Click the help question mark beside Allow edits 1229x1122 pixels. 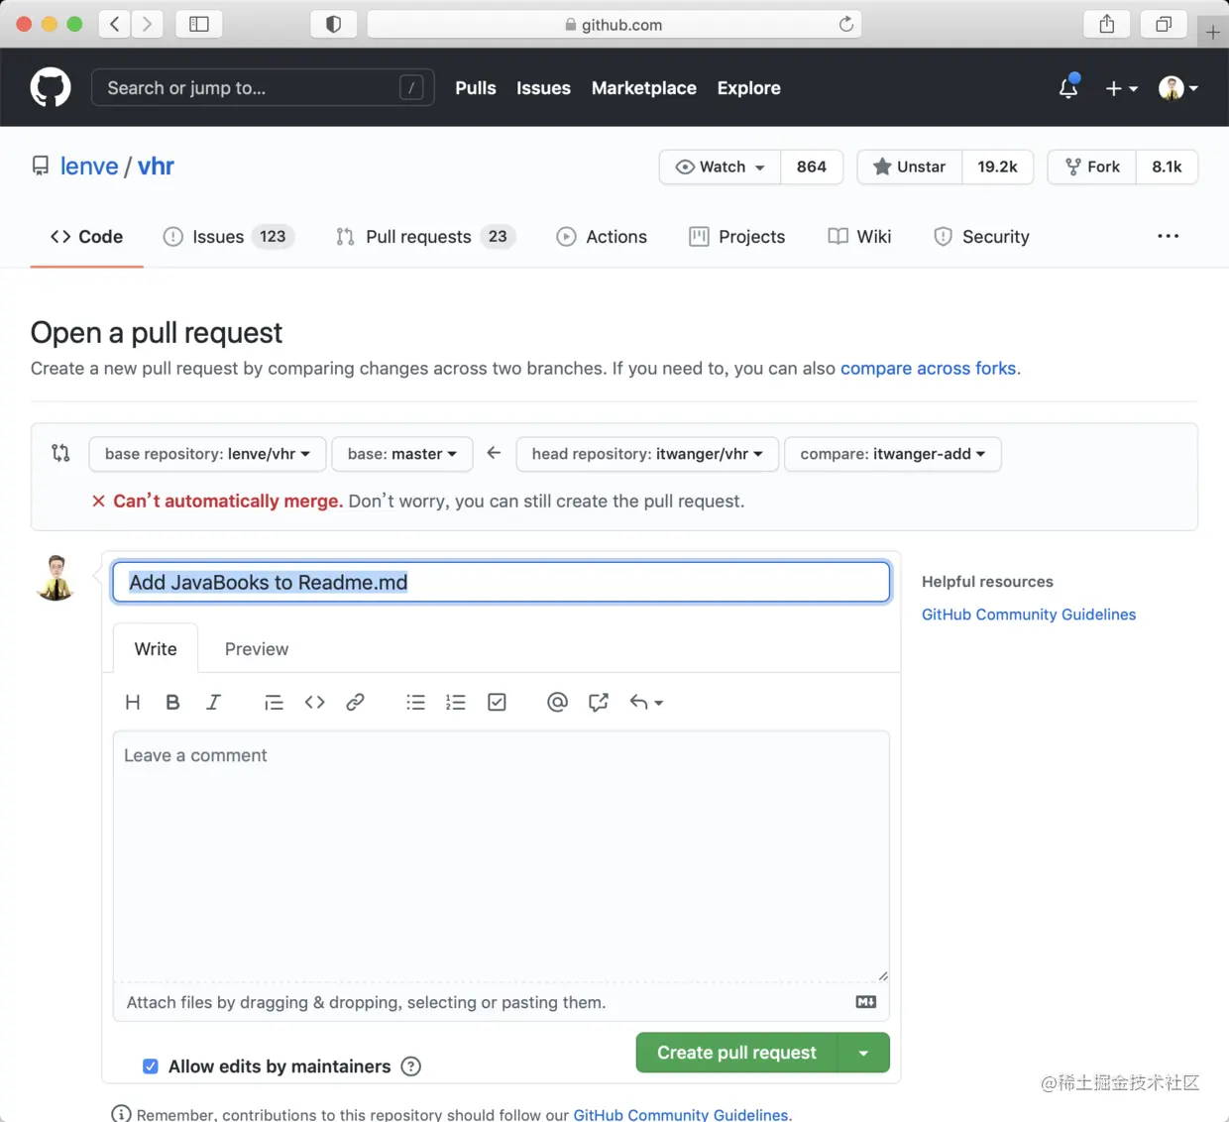click(410, 1066)
